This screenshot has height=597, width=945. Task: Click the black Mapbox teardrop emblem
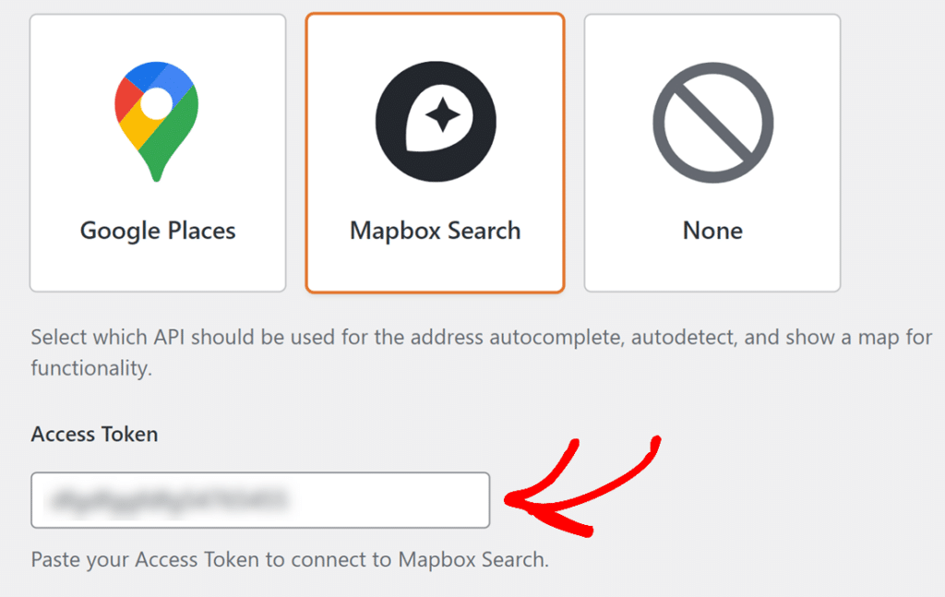point(435,120)
